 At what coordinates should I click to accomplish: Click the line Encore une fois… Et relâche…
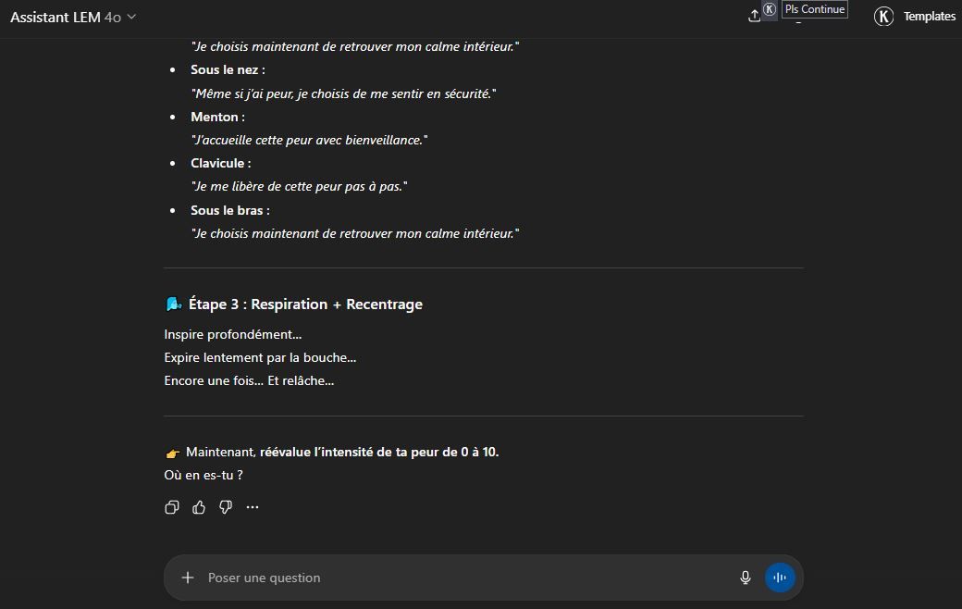click(249, 380)
